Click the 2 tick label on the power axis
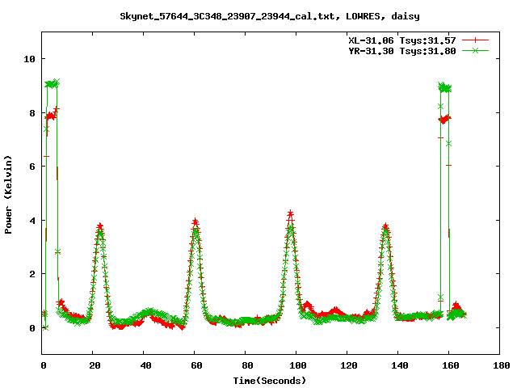This screenshot has width=517, height=388. tap(32, 274)
